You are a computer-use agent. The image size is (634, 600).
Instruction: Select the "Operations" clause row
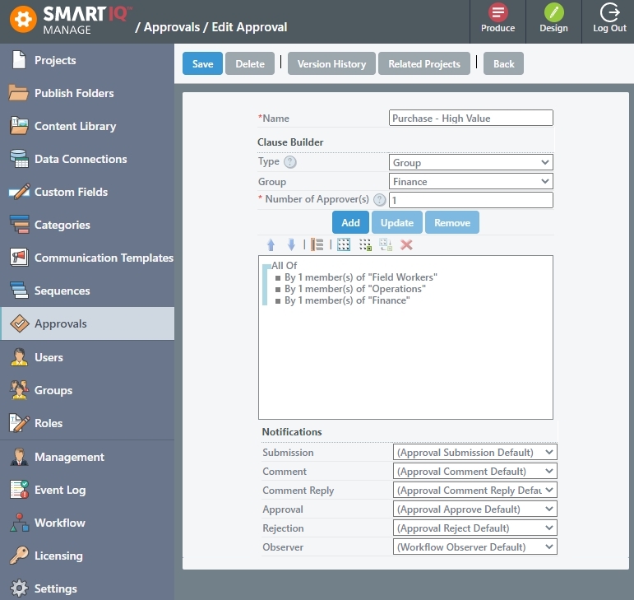(355, 289)
